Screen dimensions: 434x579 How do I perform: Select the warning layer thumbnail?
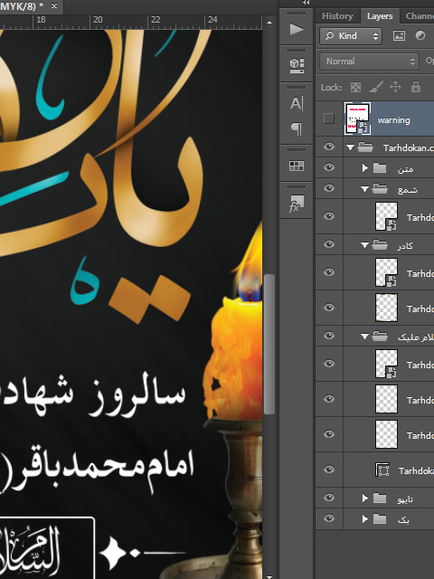[357, 119]
